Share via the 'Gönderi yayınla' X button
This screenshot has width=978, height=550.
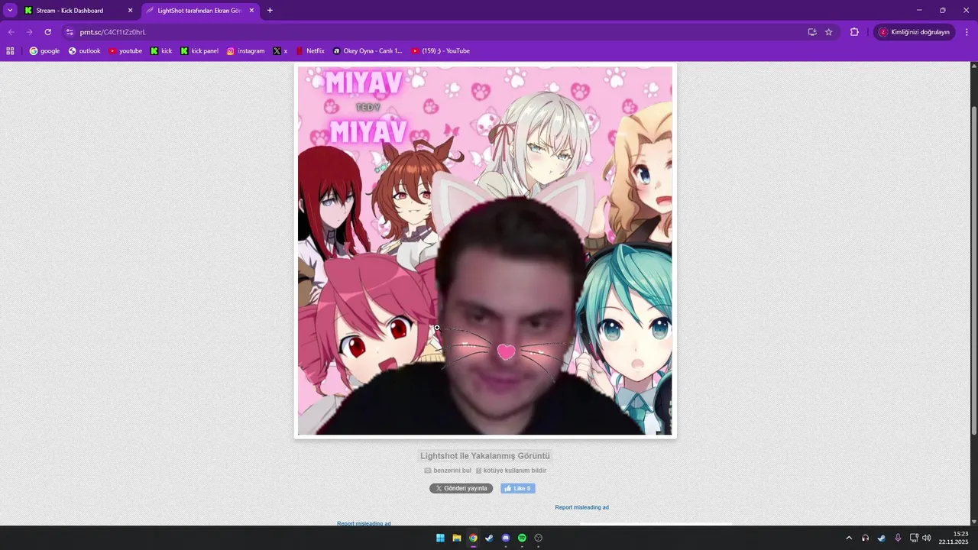[x=461, y=488]
